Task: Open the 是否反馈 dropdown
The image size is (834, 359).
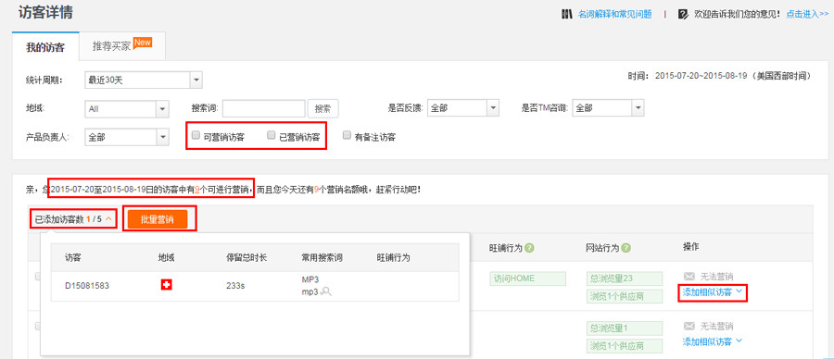Action: point(462,108)
